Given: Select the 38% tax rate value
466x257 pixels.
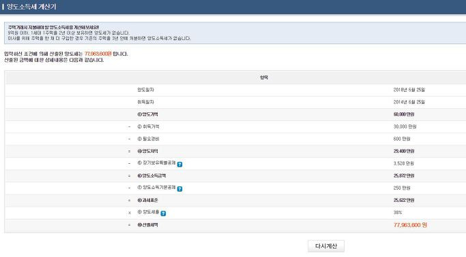Looking at the screenshot, I should [x=398, y=213].
